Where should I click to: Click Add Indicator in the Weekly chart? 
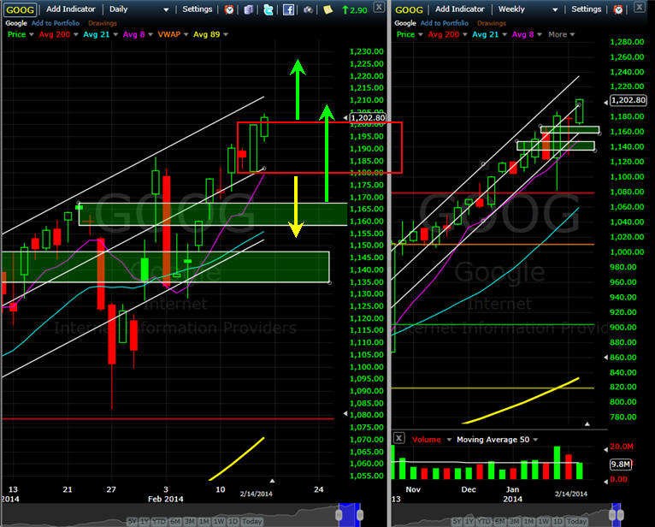(459, 9)
